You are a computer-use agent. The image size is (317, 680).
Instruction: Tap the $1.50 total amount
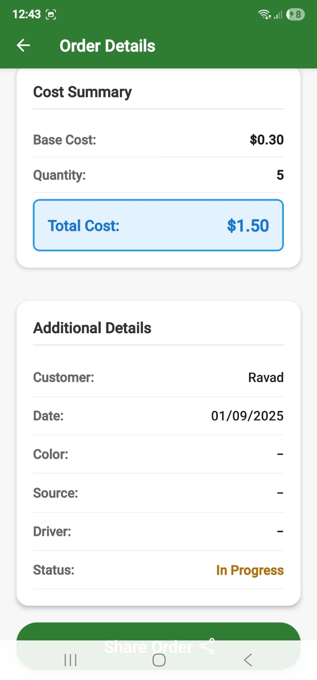248,226
